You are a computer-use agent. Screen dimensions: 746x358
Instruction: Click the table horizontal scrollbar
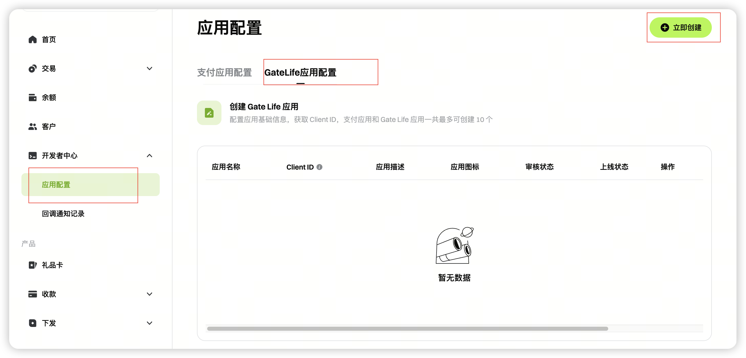(407, 328)
